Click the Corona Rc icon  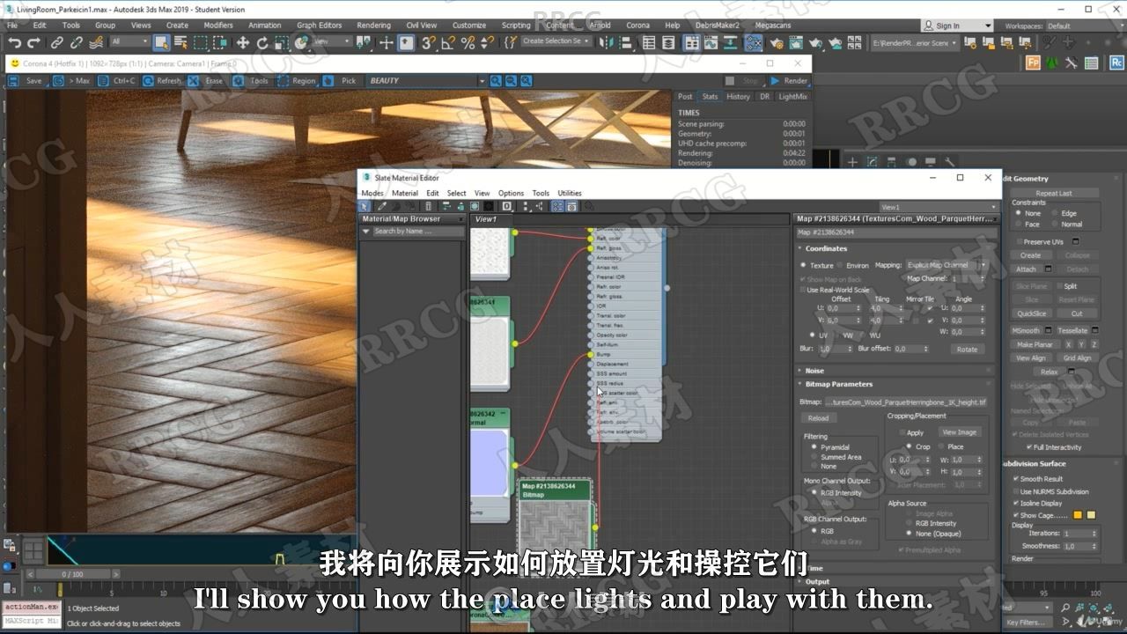[1116, 63]
